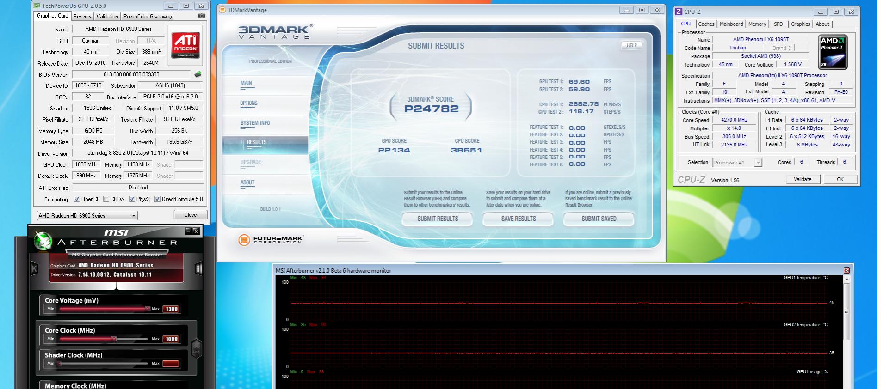883x389 pixels.
Task: Close the Afterburner hardware monitor panel
Action: 846,270
